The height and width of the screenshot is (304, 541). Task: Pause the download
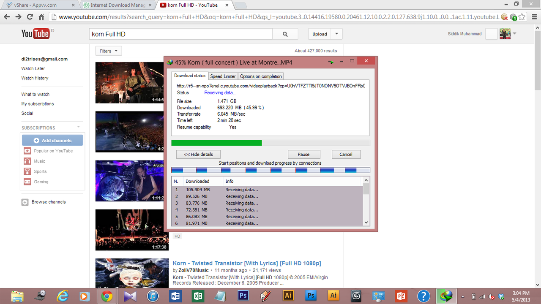[x=303, y=155]
